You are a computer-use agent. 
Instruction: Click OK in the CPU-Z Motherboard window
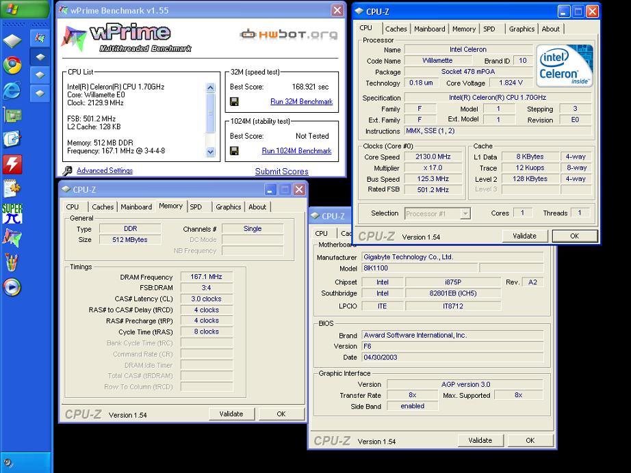pyautogui.click(x=530, y=440)
